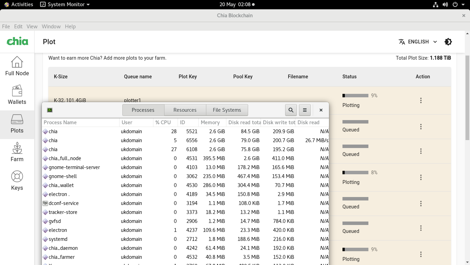Open the Wallets sidebar section
The height and width of the screenshot is (265, 470).
click(17, 95)
